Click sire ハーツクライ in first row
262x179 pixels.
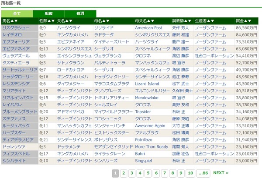point(69,28)
